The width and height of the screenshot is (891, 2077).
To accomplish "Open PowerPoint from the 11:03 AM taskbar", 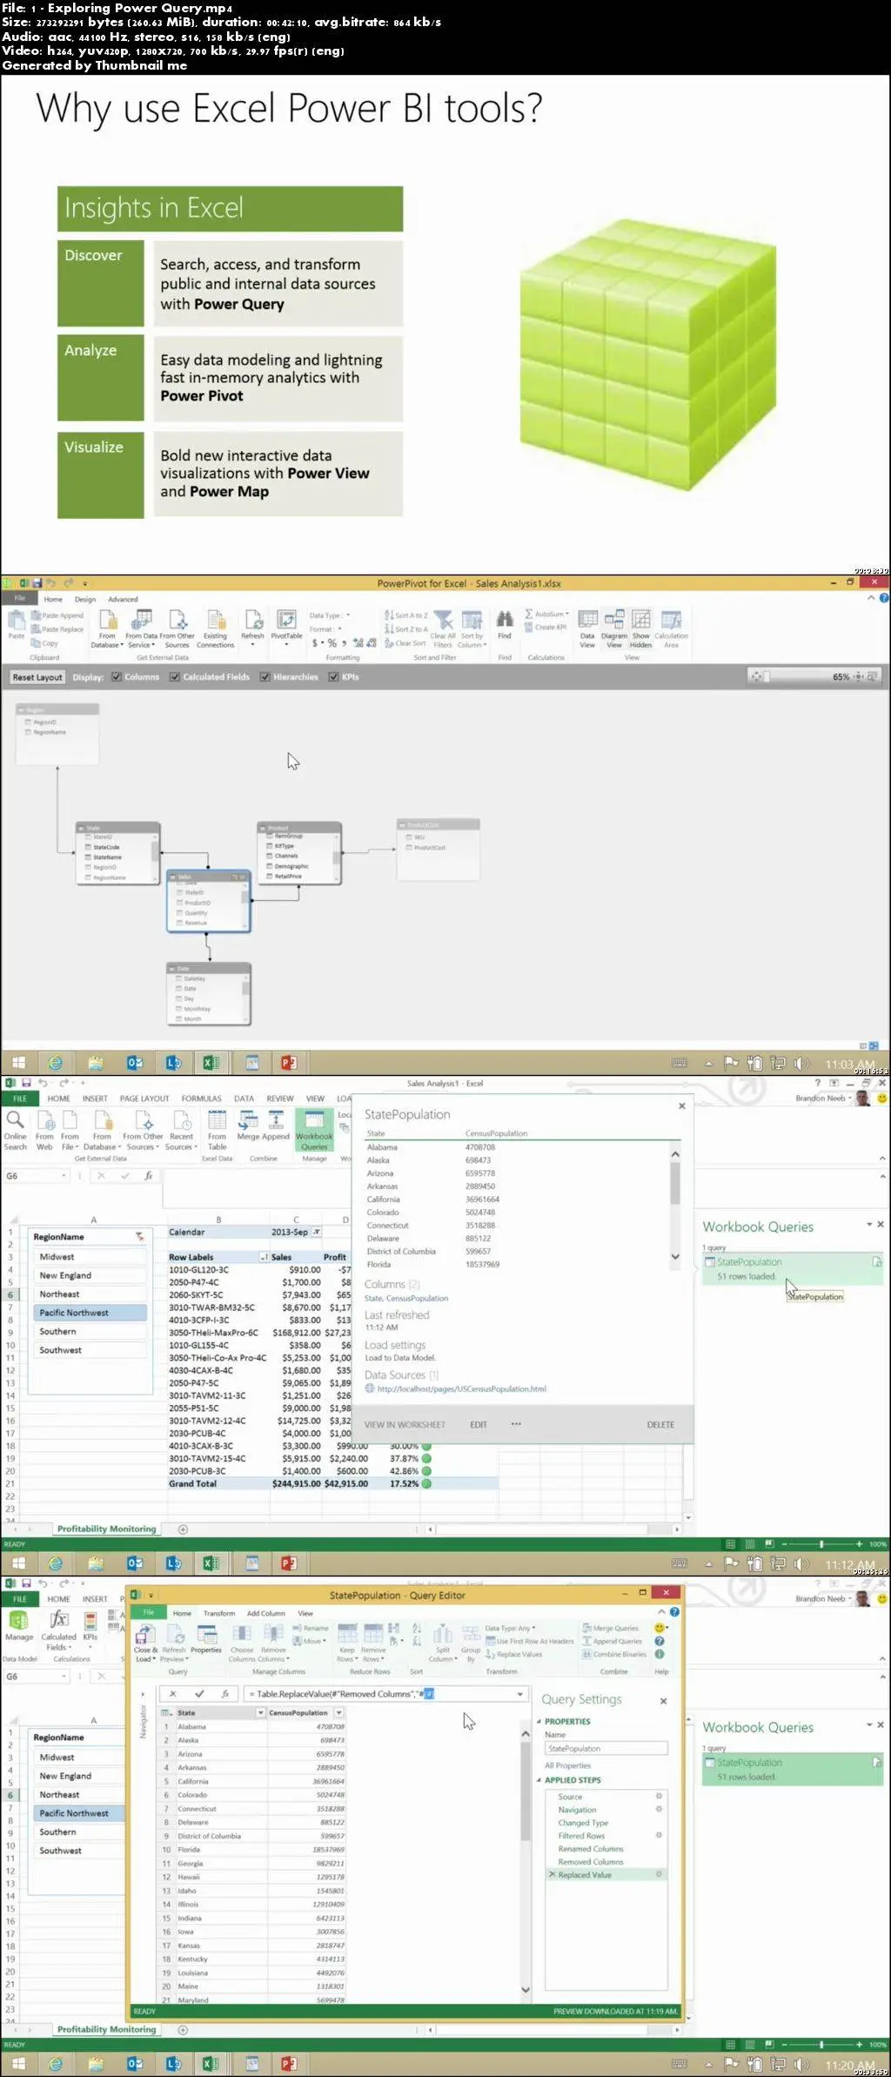I will tap(289, 1063).
